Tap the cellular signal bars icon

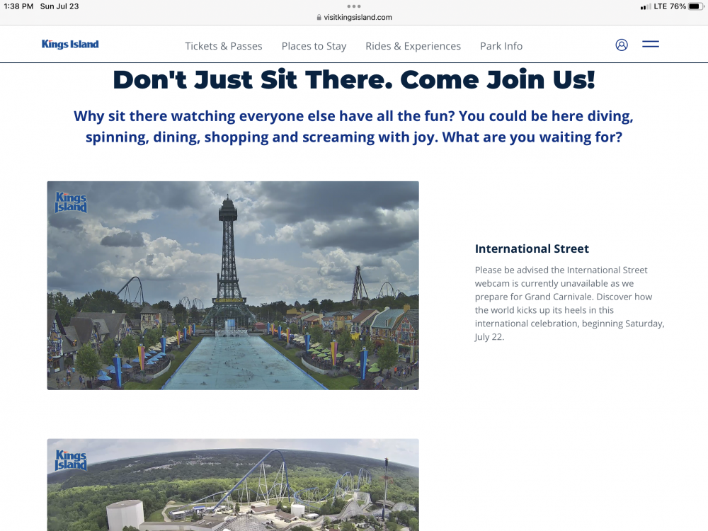(x=645, y=7)
